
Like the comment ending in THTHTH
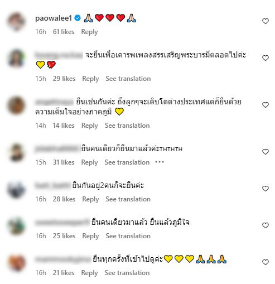266,152
